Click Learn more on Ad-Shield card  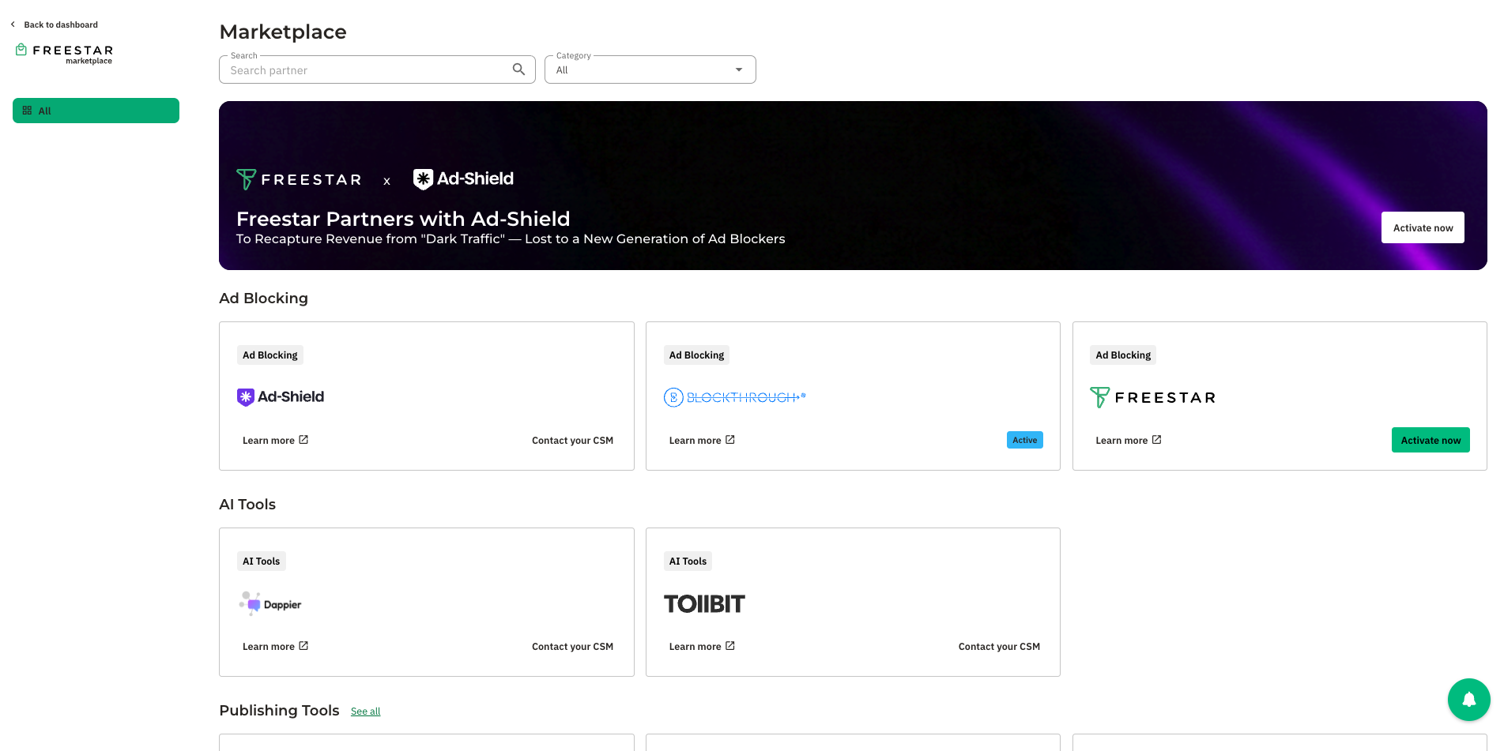click(269, 441)
